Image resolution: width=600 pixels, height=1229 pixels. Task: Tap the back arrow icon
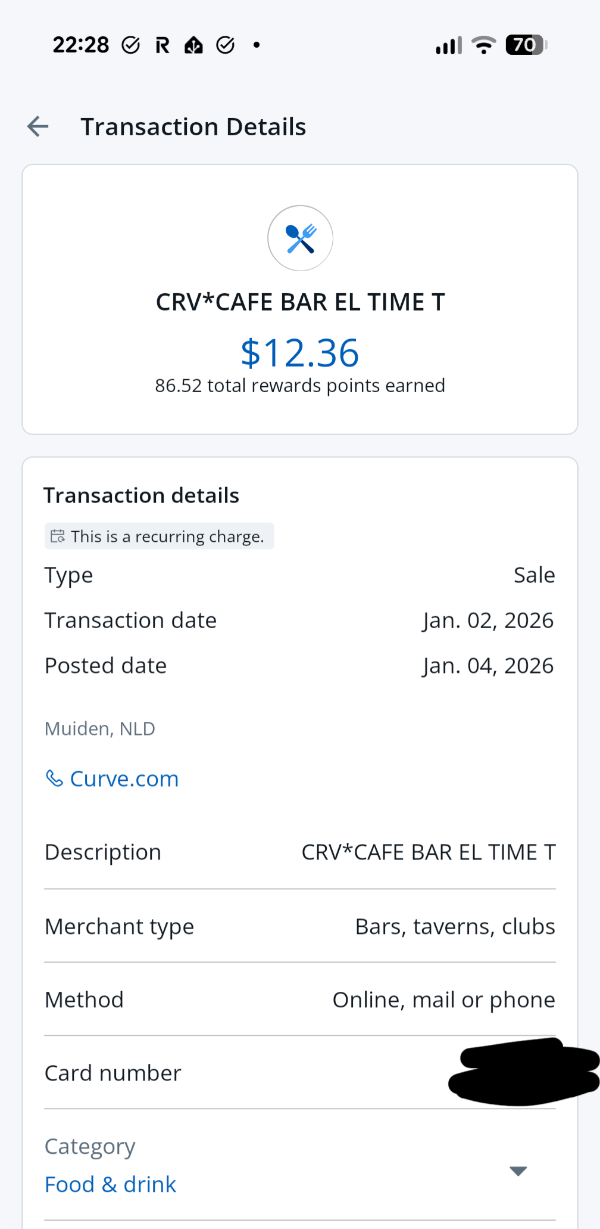38,126
